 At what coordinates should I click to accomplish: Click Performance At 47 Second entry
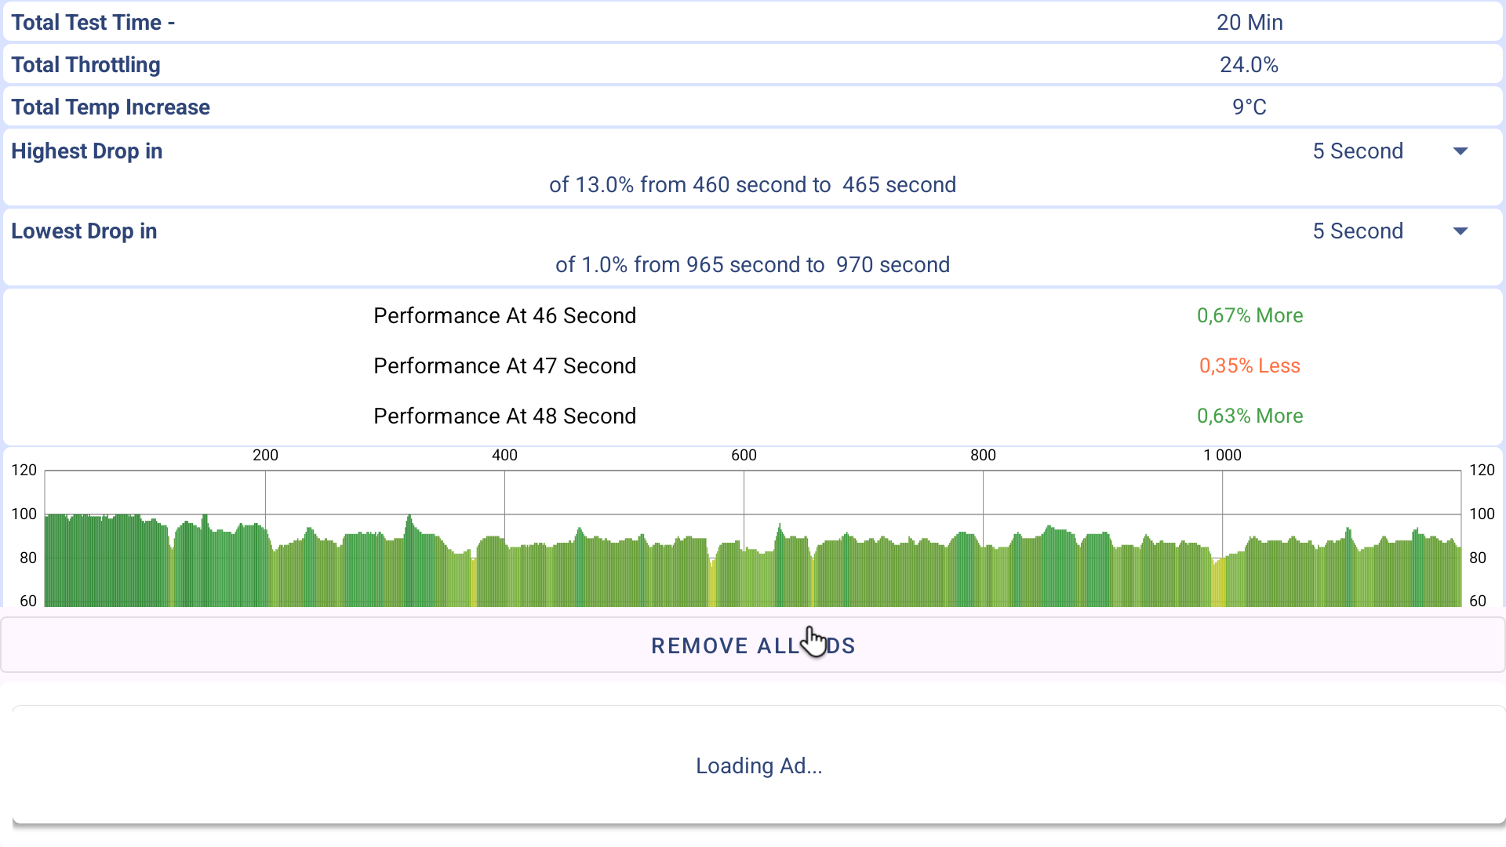pos(504,366)
